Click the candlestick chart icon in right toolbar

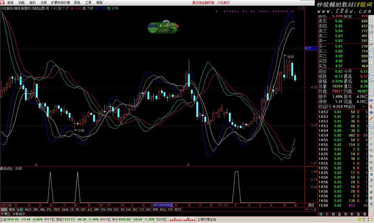pos(371,45)
